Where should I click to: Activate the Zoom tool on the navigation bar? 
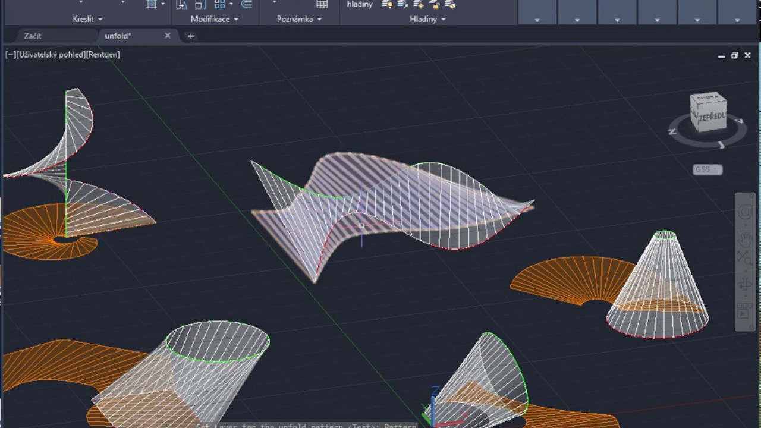pos(745,257)
